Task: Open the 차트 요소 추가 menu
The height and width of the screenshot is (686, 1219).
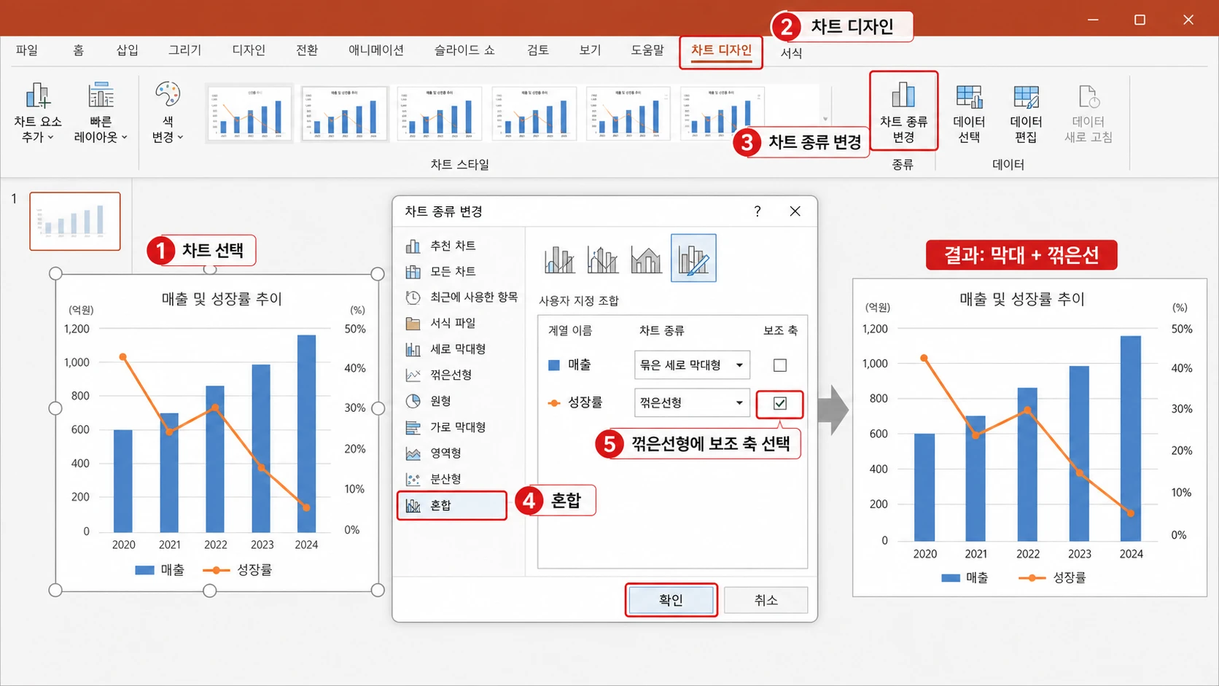Action: point(37,112)
